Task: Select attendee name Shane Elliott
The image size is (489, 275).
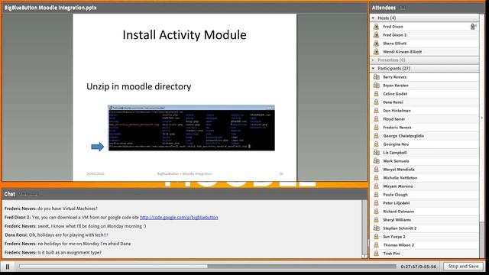Action: pos(394,44)
